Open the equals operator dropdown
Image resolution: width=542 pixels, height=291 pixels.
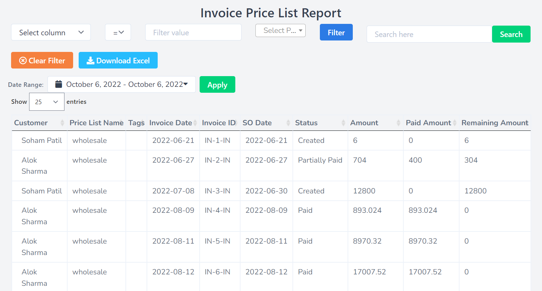point(118,33)
